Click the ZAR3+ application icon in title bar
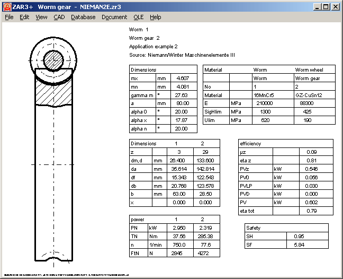Image resolution: width=343 pixels, height=279 pixels. [6, 6]
